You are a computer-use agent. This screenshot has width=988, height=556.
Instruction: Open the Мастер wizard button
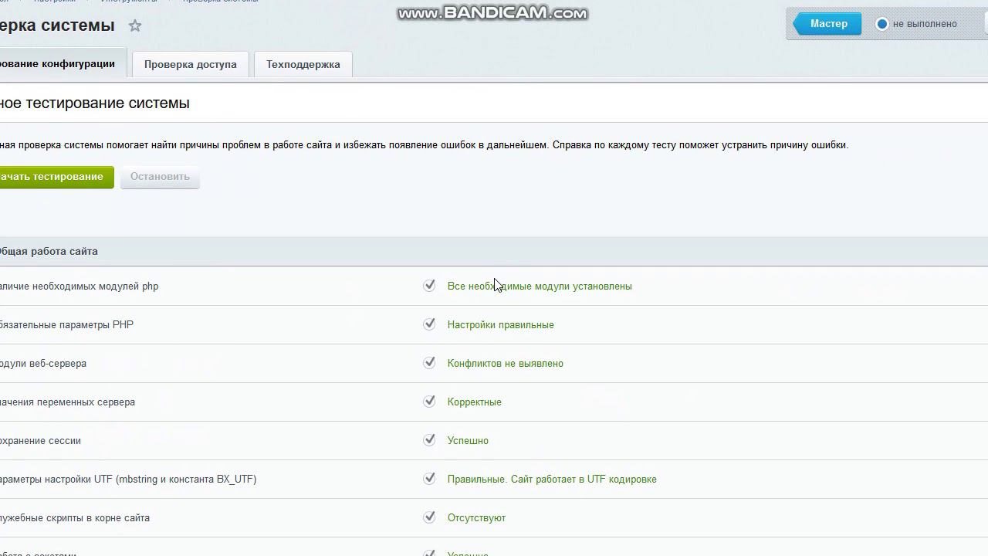pyautogui.click(x=827, y=24)
